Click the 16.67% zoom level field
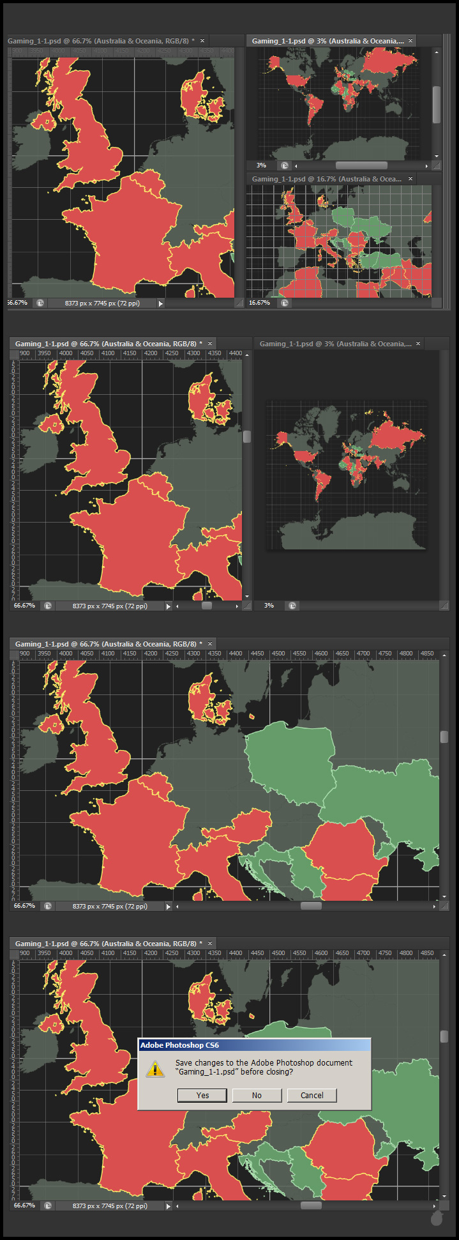 [260, 303]
